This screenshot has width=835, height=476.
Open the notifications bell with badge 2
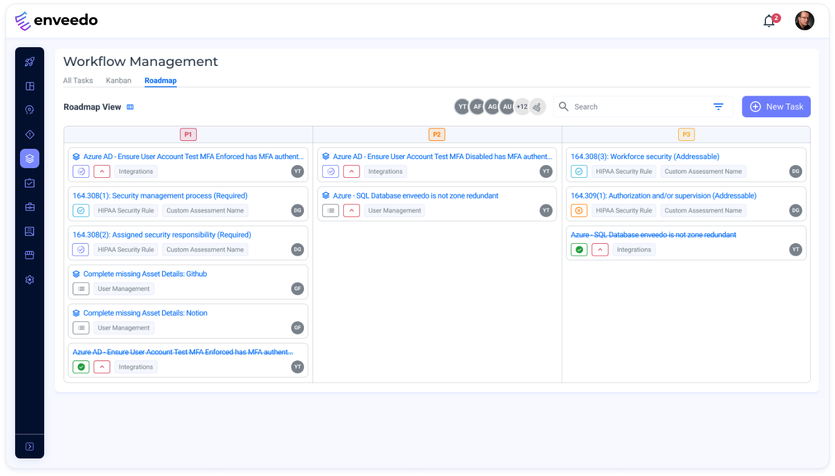click(x=769, y=20)
